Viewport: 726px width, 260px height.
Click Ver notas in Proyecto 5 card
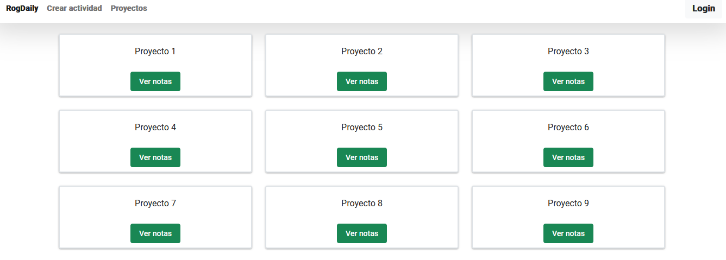[x=362, y=157]
